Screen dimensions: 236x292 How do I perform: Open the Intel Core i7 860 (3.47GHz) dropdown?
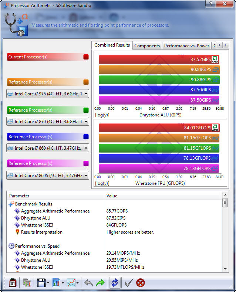(x=48, y=148)
